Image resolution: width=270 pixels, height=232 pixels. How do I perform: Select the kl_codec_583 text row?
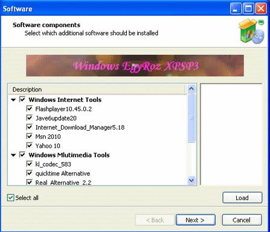pos(53,165)
